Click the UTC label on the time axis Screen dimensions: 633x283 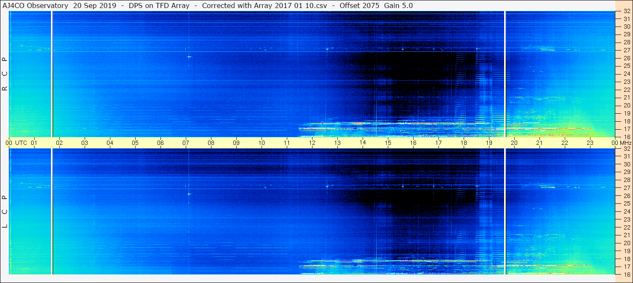click(x=21, y=143)
